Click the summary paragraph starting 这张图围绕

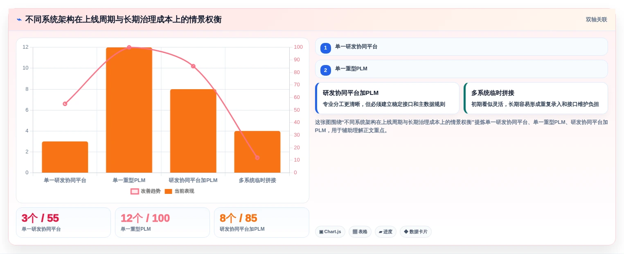461,126
